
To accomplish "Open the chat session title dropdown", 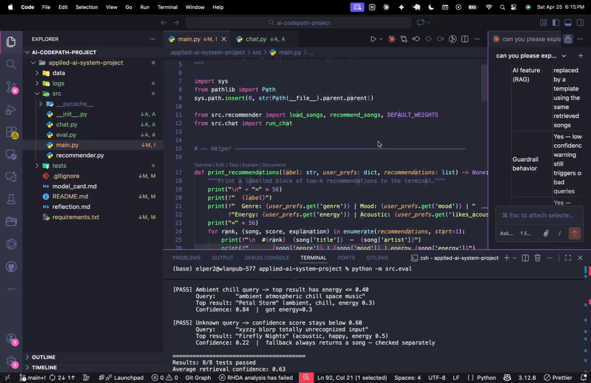I will point(564,56).
